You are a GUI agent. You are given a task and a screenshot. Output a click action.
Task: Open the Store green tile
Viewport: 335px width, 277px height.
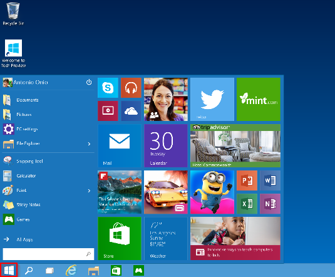point(120,239)
